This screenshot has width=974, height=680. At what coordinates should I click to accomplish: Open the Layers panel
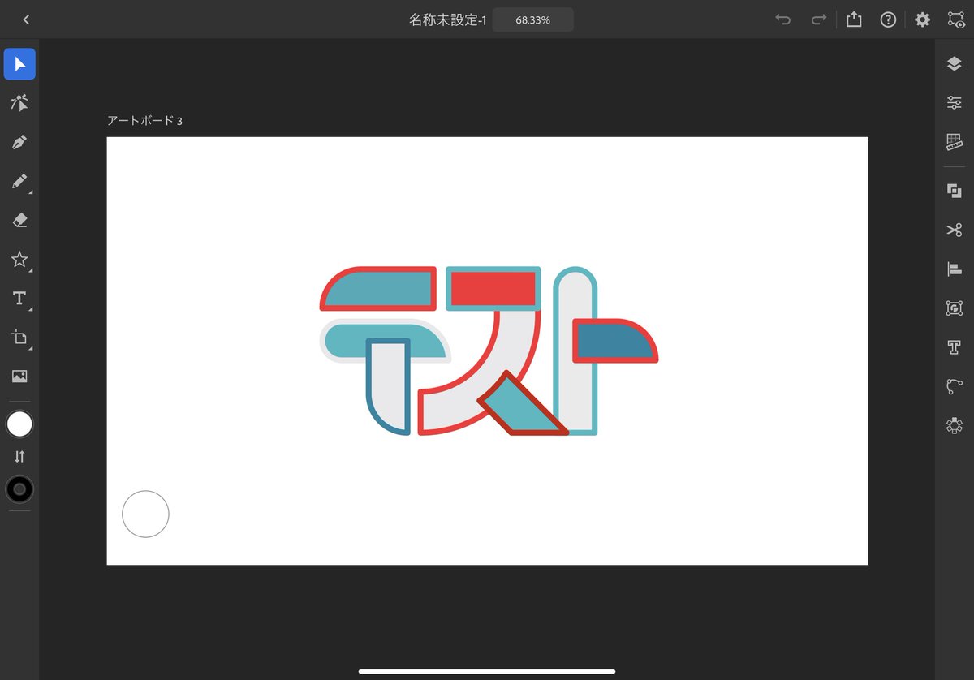(x=955, y=64)
